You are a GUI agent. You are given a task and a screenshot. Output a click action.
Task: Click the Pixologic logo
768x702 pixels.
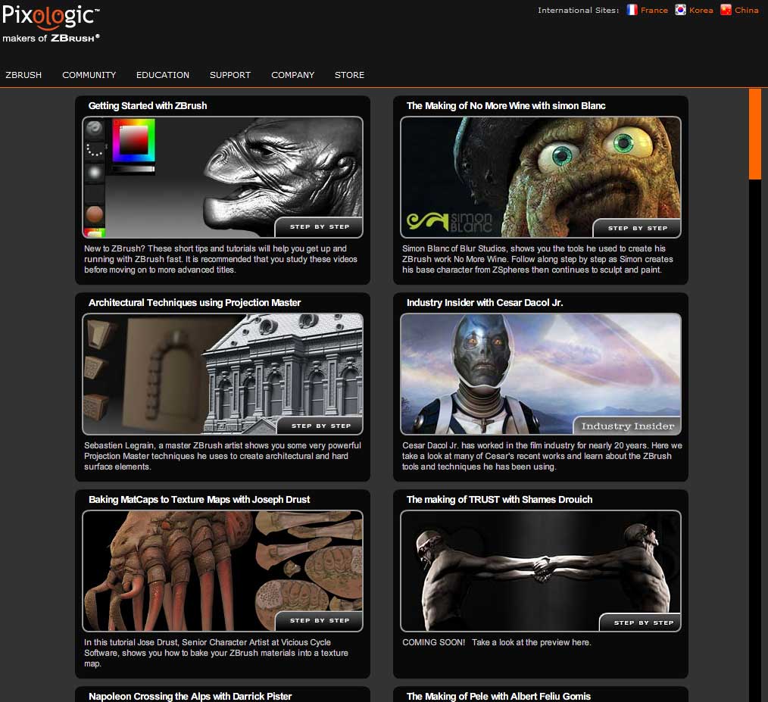[x=51, y=16]
